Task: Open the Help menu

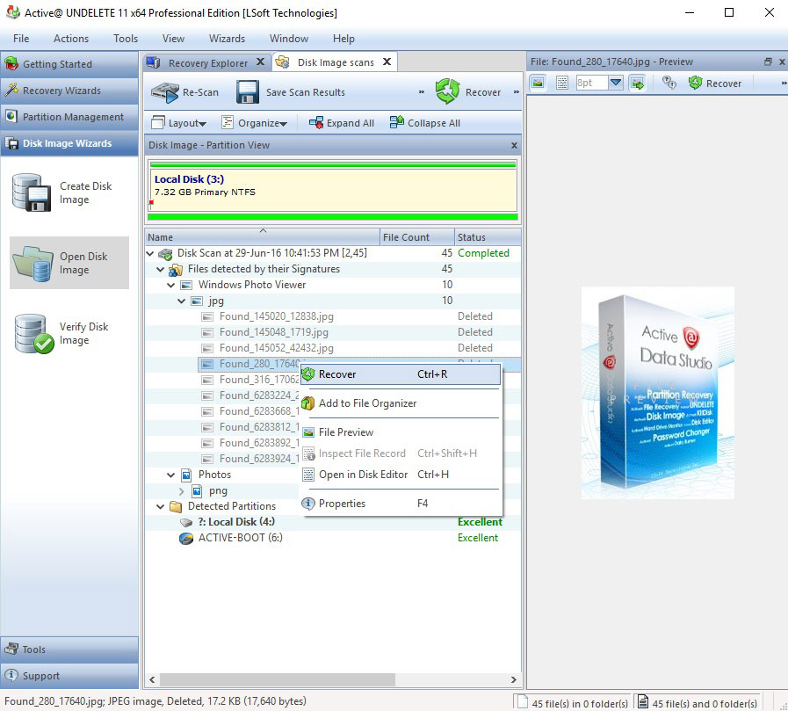Action: (343, 38)
